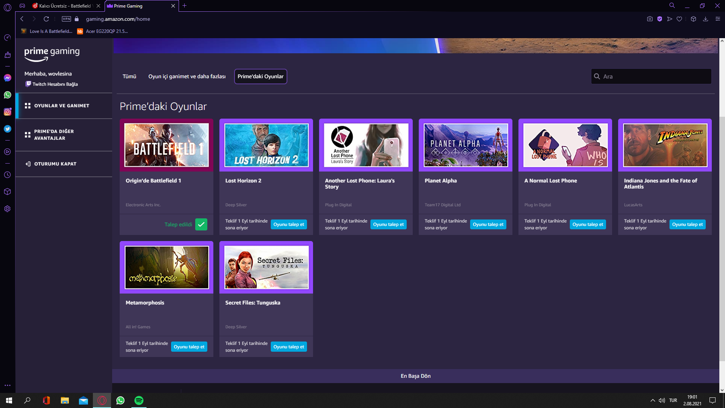
Task: Claim Lost Horizon 2 with Oyunu talep et
Action: pos(289,224)
